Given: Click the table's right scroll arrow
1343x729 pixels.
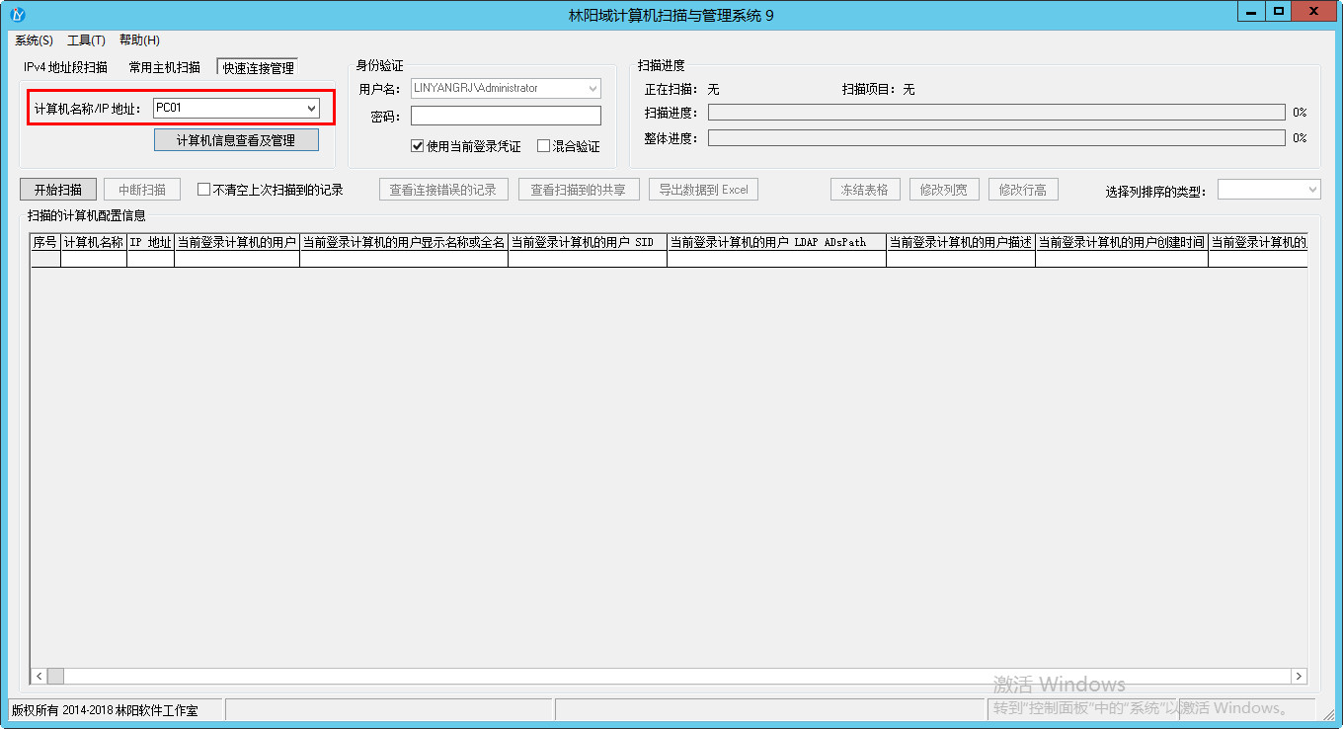Looking at the screenshot, I should point(1299,676).
